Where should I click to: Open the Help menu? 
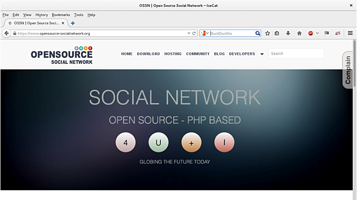[91, 15]
